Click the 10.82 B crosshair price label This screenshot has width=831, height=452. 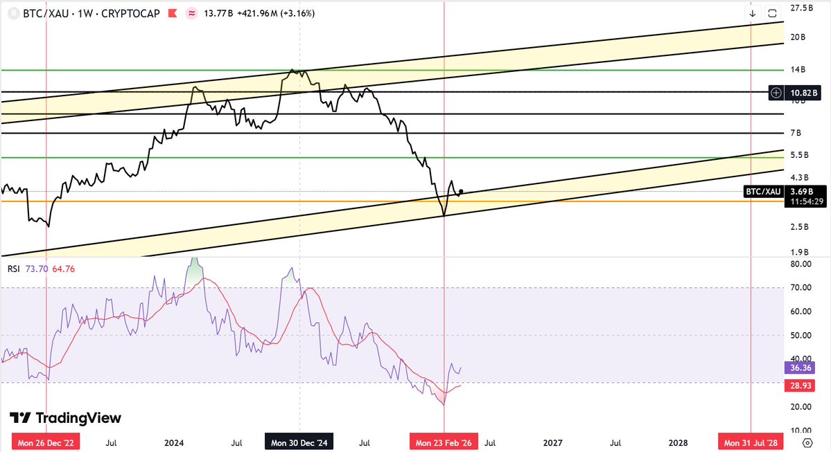point(803,93)
